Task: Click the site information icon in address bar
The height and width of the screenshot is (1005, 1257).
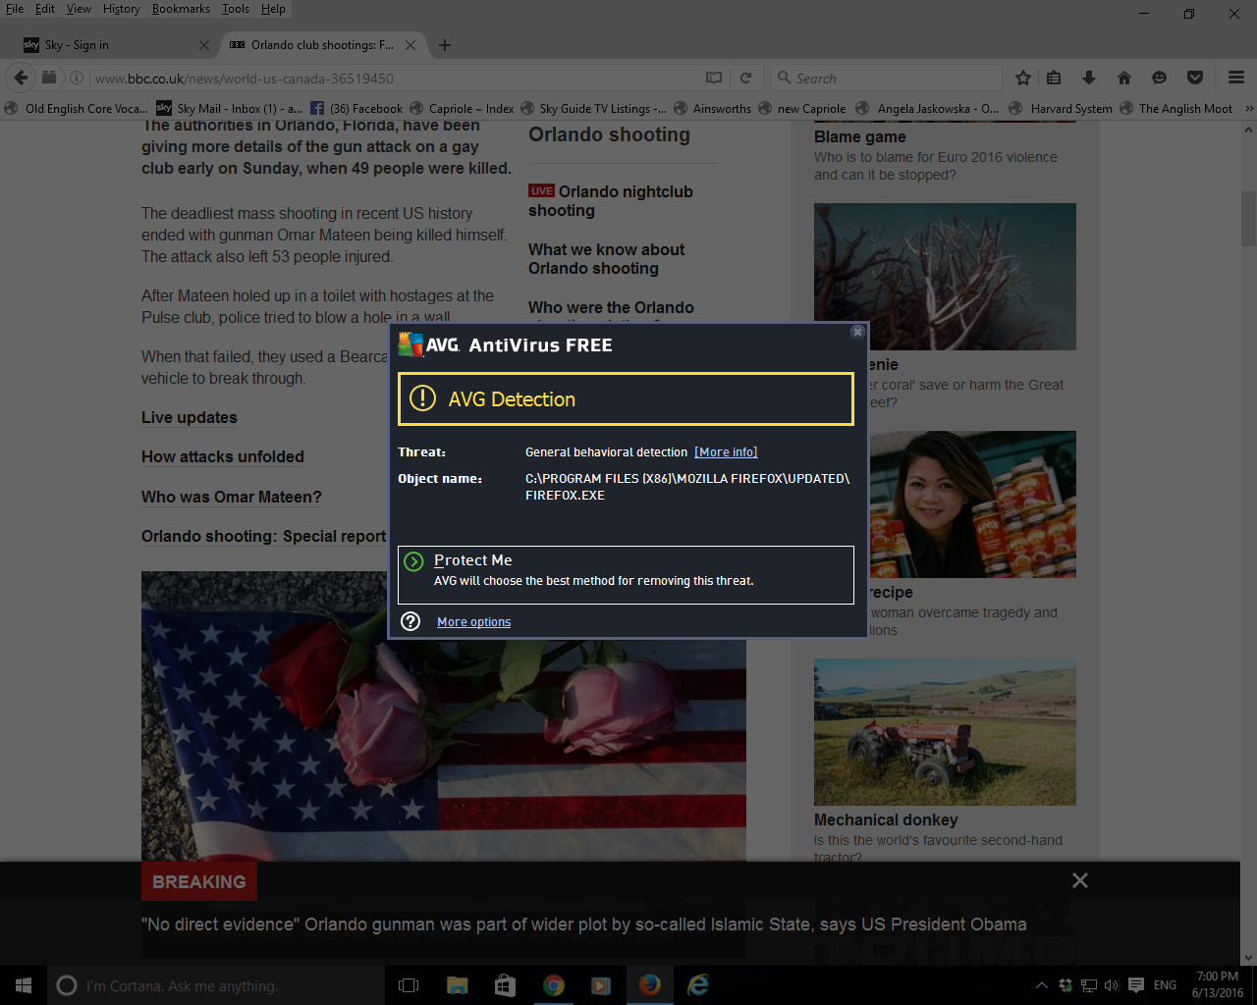Action: click(77, 78)
